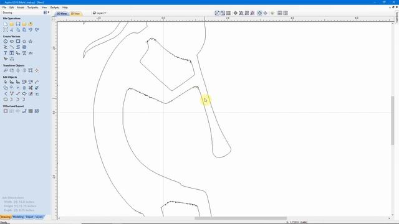This screenshot has height=224, width=399.
Task: Switch to the 3D View tab
Action: [75, 14]
